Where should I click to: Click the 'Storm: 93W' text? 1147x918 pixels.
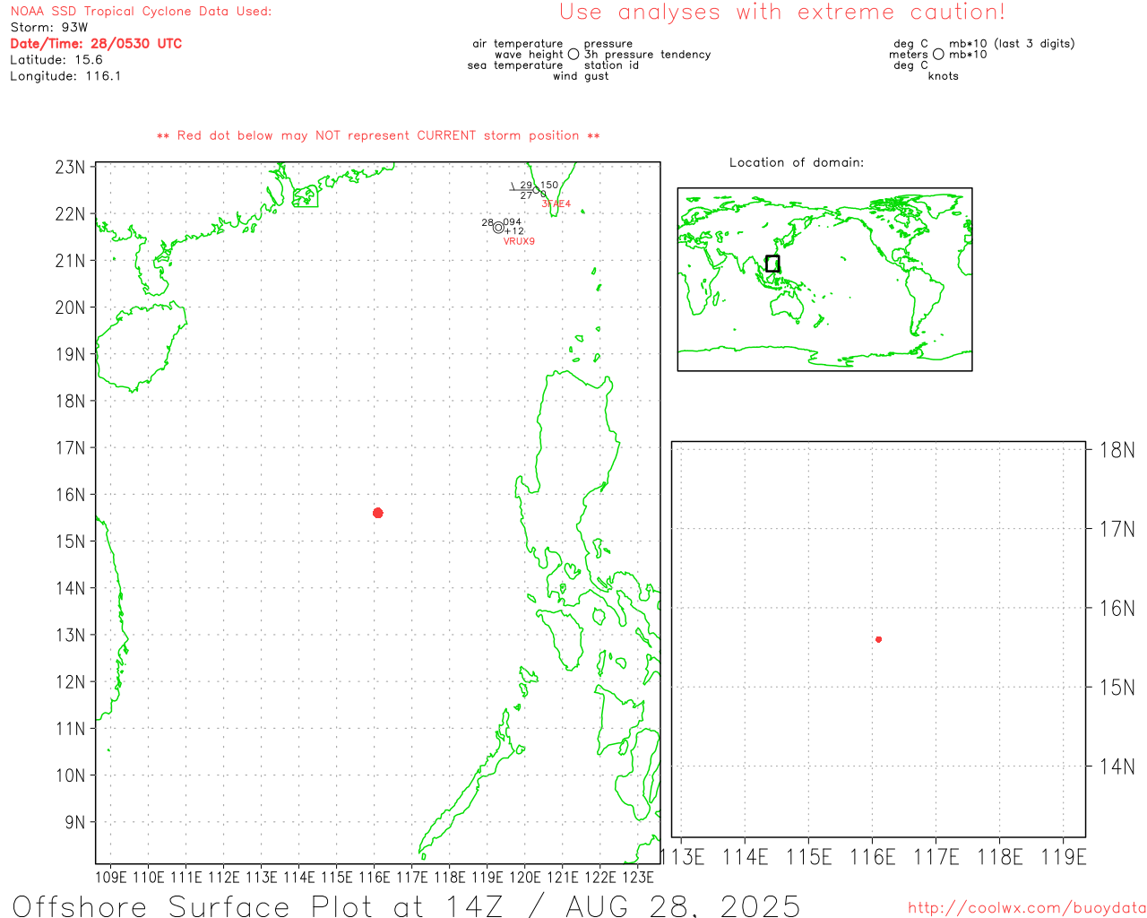49,28
